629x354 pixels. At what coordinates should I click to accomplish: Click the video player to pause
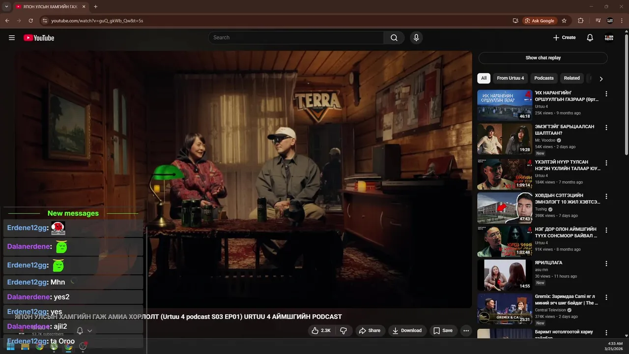(243, 179)
